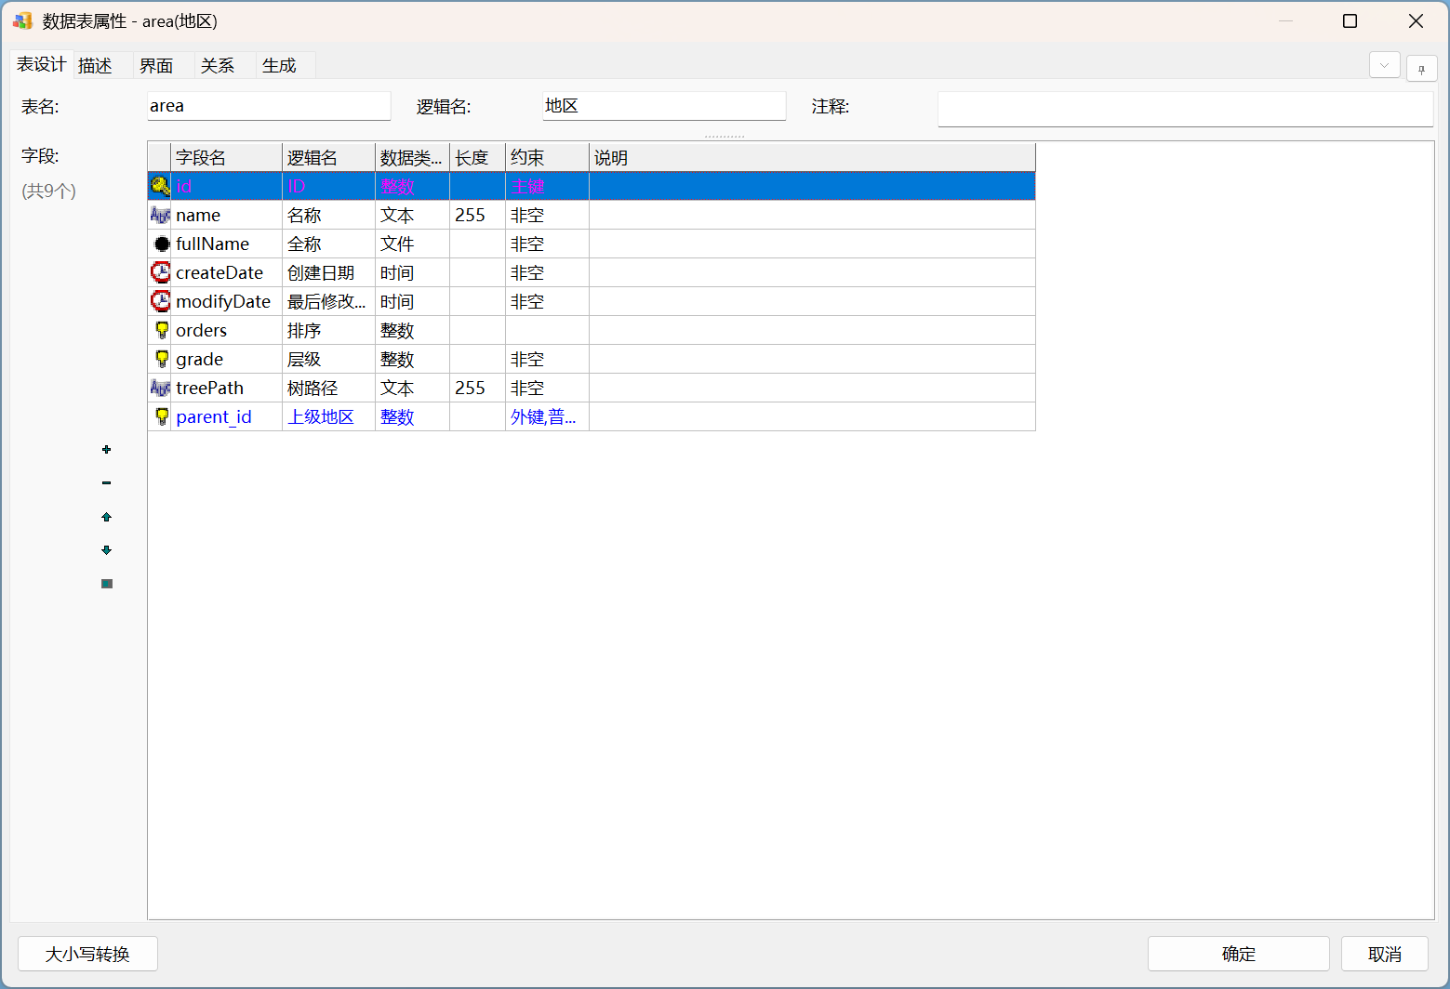Open the dropdown chevron at top right
The height and width of the screenshot is (989, 1450).
pyautogui.click(x=1384, y=65)
